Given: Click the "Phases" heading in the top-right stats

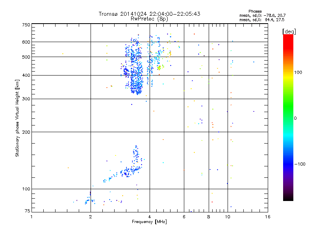Looking at the screenshot, I should [255, 11].
